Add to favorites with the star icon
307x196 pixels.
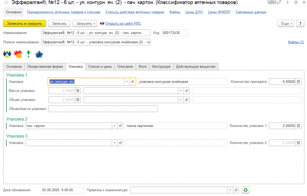6,2
